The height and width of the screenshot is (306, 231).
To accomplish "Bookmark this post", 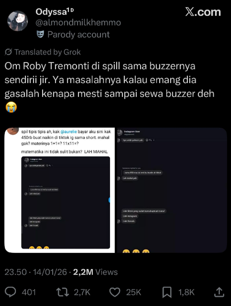I will pyautogui.click(x=167, y=292).
